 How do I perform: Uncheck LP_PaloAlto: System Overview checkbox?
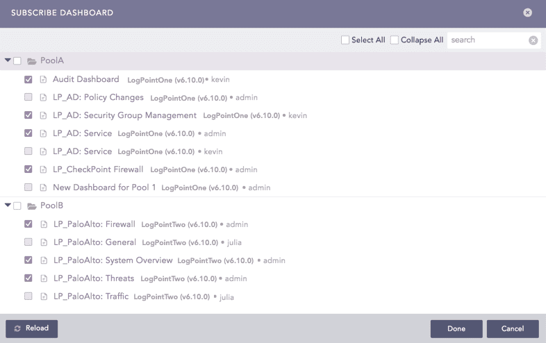point(28,260)
